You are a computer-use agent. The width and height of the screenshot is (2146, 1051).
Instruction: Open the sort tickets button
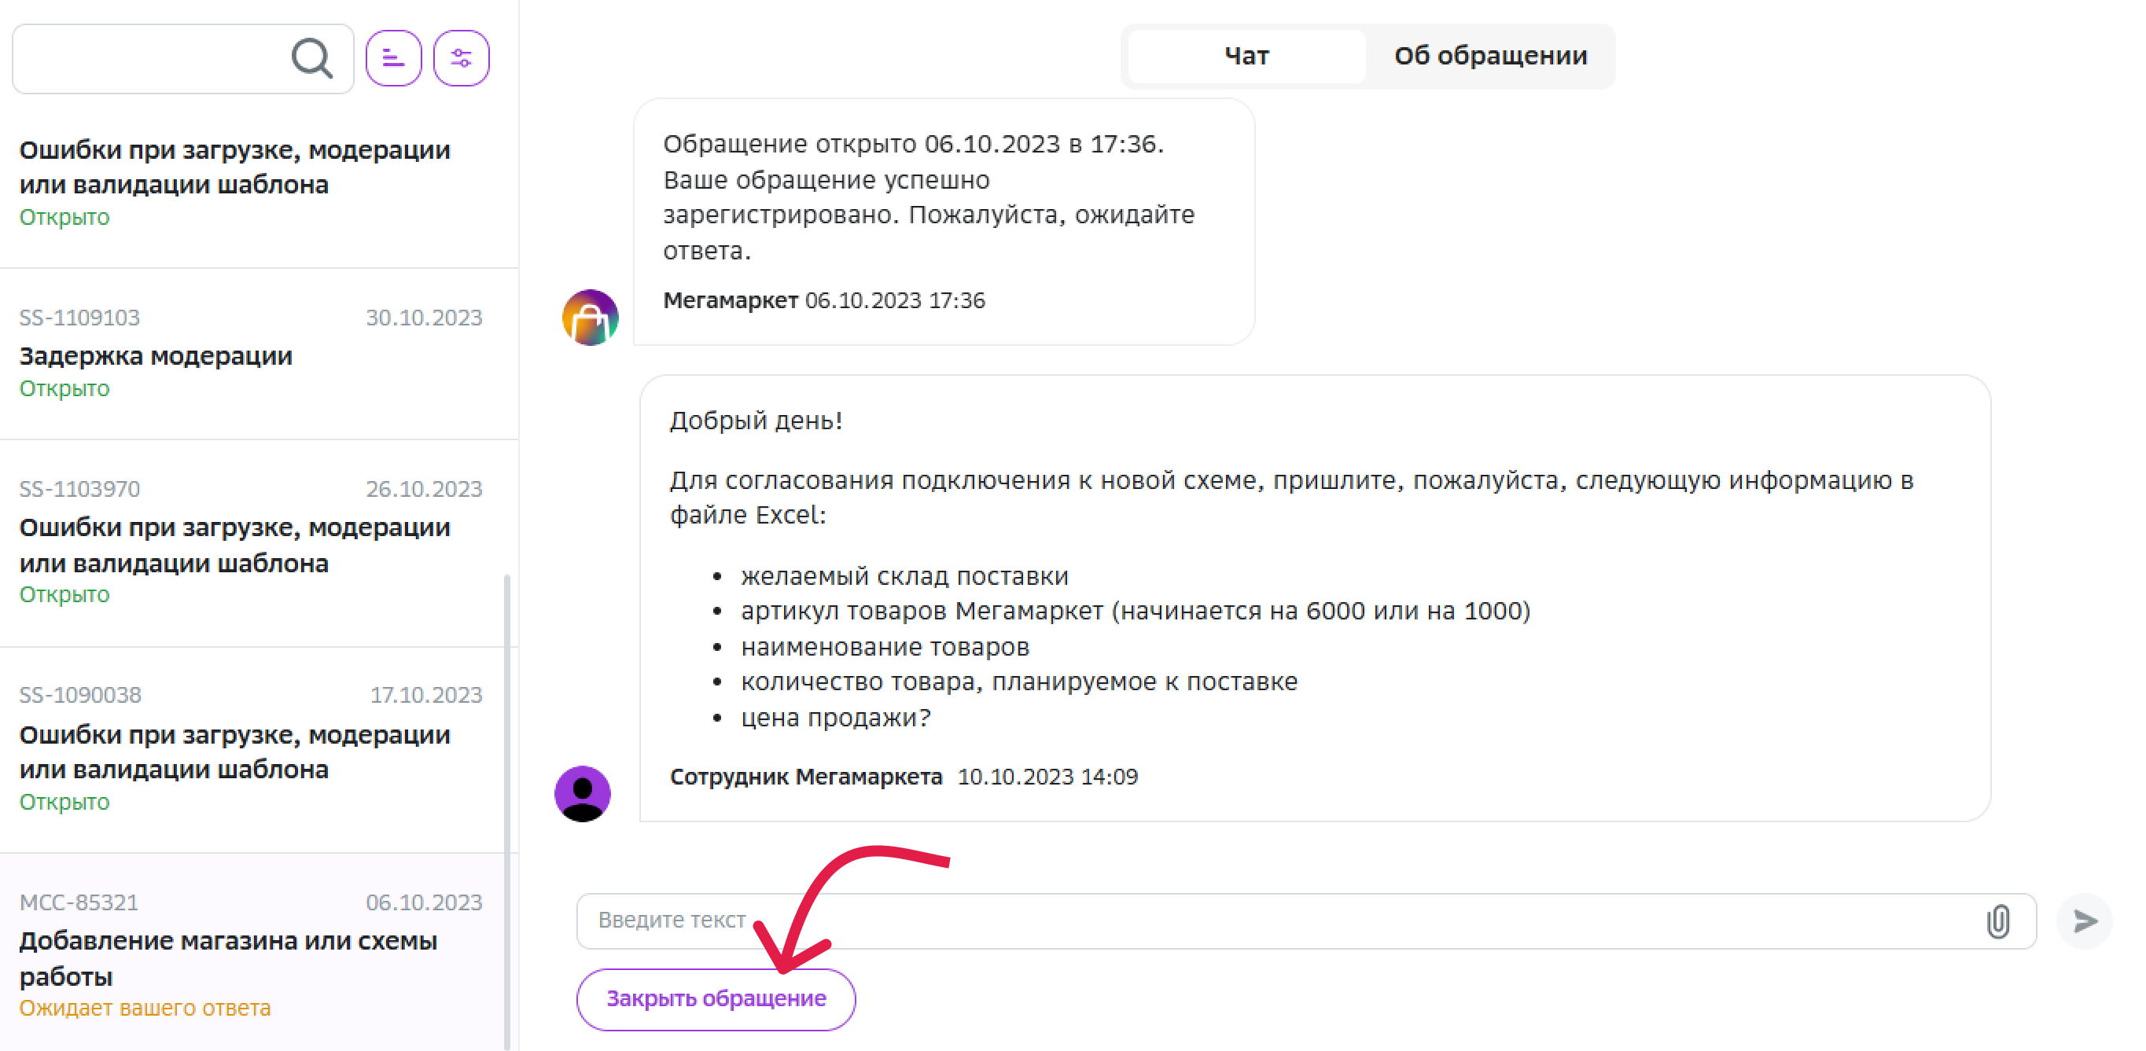pos(393,58)
